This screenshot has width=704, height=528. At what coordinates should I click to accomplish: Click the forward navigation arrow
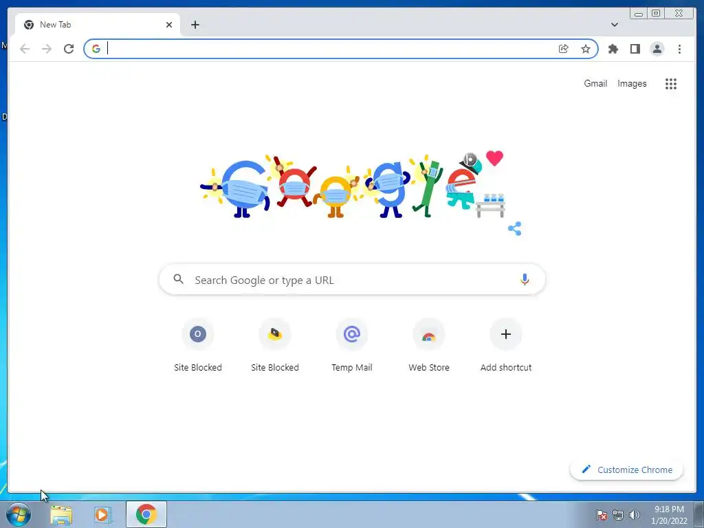click(x=47, y=49)
